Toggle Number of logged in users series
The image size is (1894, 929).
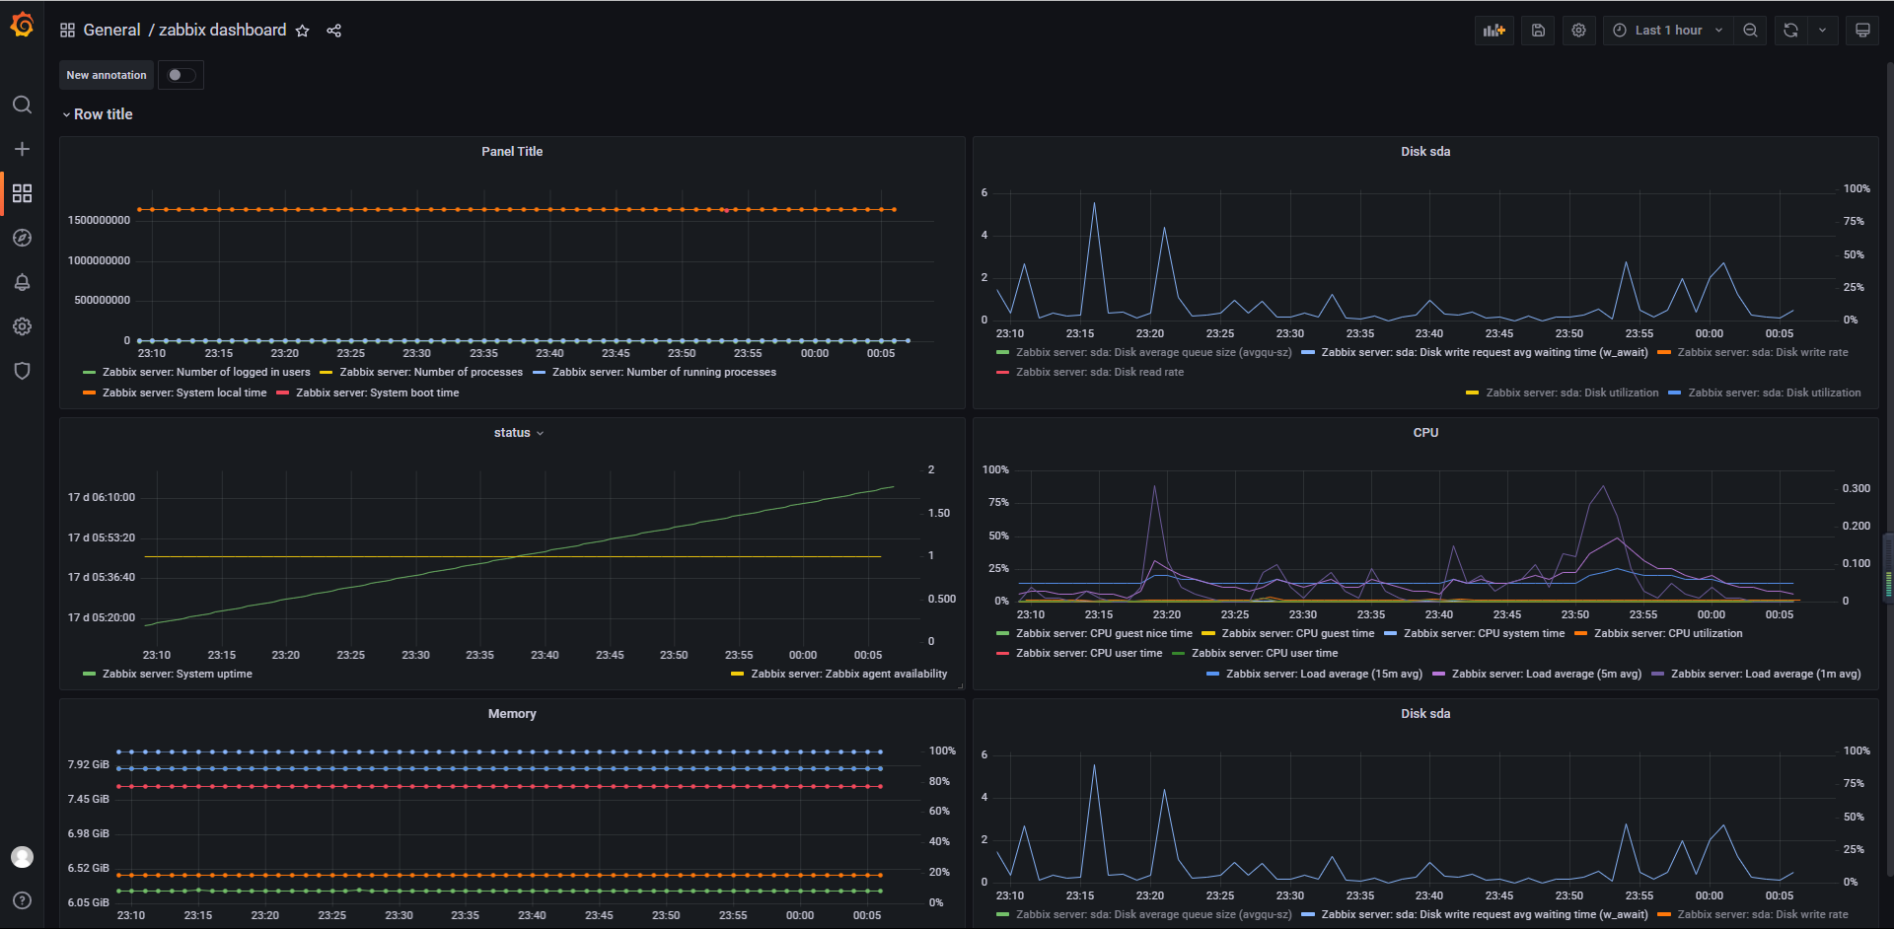click(206, 373)
